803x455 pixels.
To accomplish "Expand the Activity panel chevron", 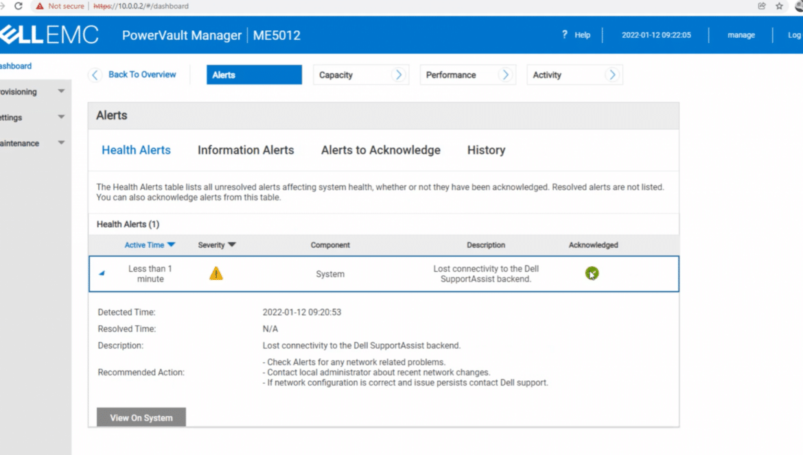I will tap(612, 75).
